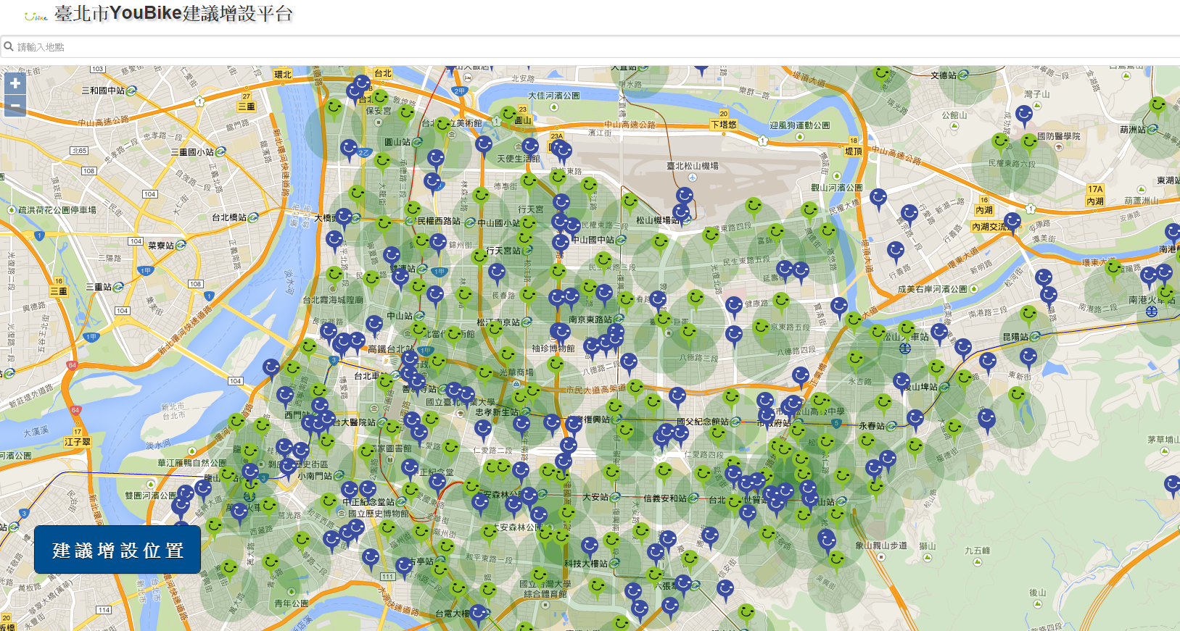Click the 雙園河濱公園 park icon

(x=151, y=485)
